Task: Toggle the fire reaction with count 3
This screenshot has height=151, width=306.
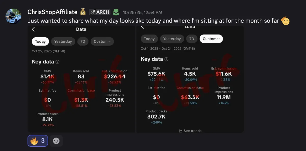Action: pyautogui.click(x=37, y=141)
